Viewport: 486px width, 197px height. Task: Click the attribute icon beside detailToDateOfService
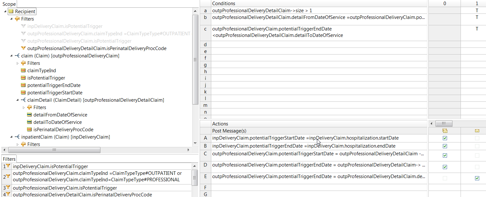(29, 122)
